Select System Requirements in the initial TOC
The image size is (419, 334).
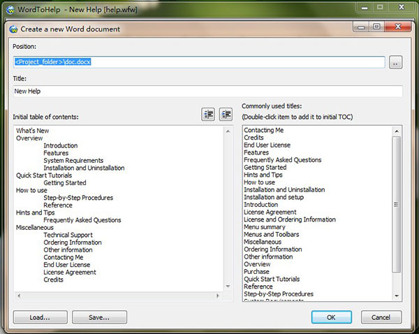tap(73, 161)
